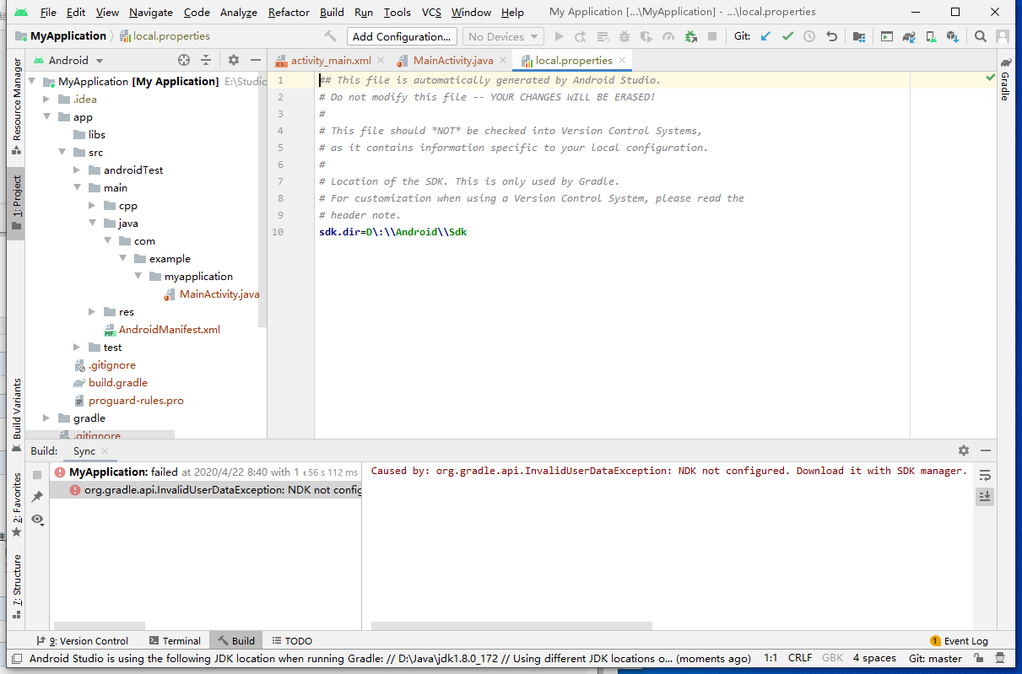Revert changes with Git rollback arrow
Viewport: 1022px width, 674px height.
pos(832,36)
